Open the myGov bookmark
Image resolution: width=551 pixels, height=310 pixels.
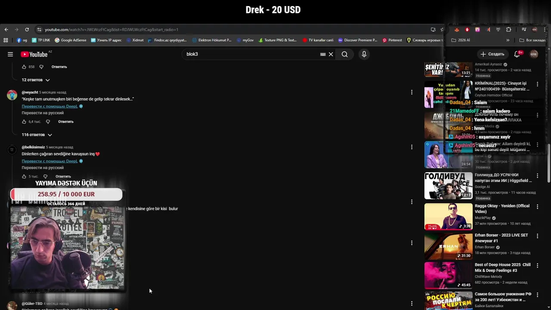(245, 40)
